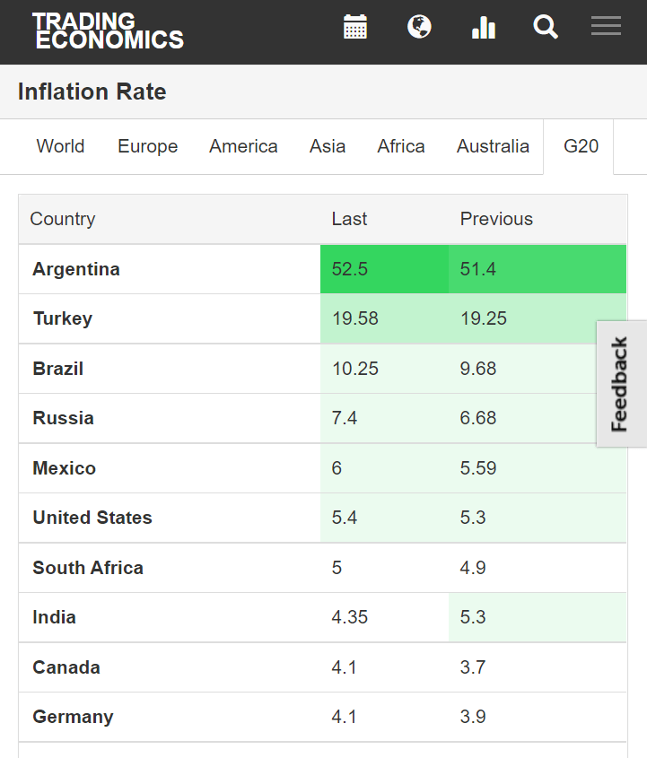Open the hamburger menu

[x=607, y=27]
